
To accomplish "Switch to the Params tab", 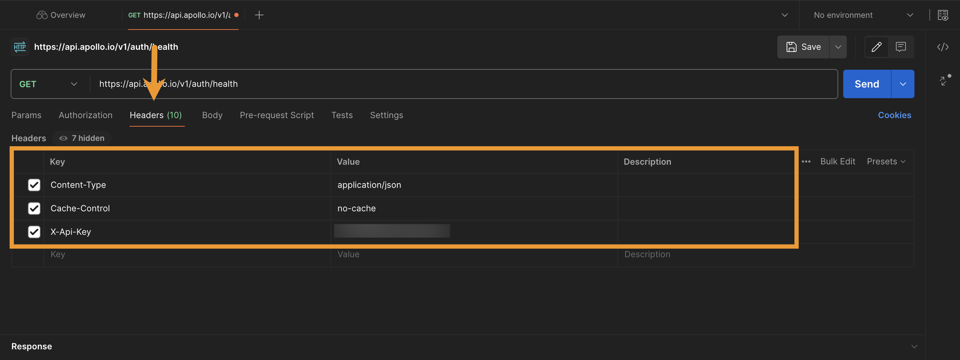I will click(26, 115).
